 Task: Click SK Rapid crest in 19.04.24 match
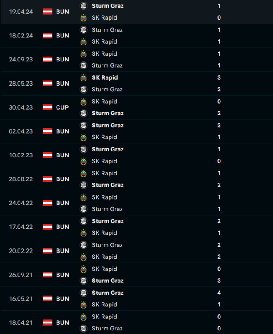tap(83, 18)
